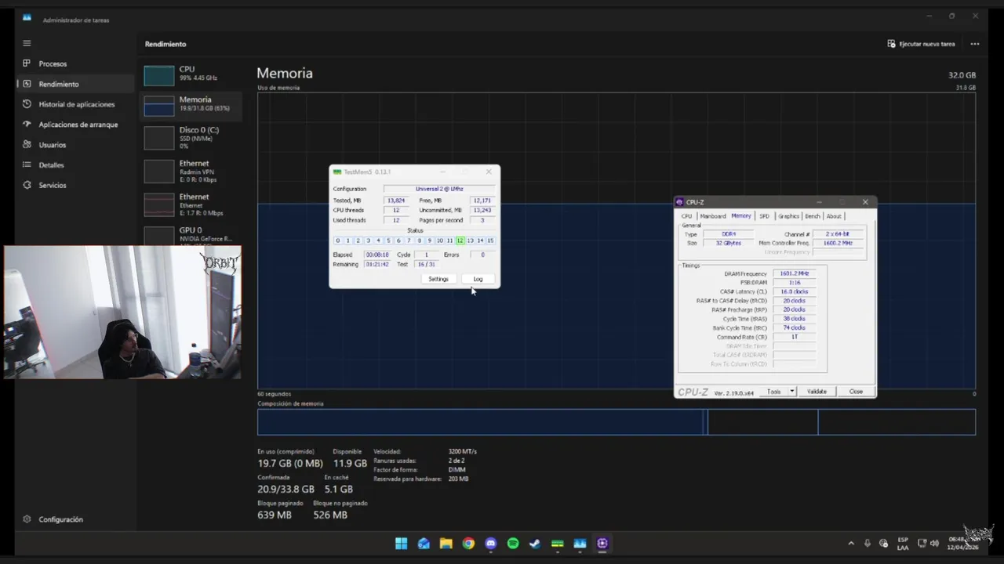Open the hamburger navigation menu in Task Manager

click(x=27, y=43)
